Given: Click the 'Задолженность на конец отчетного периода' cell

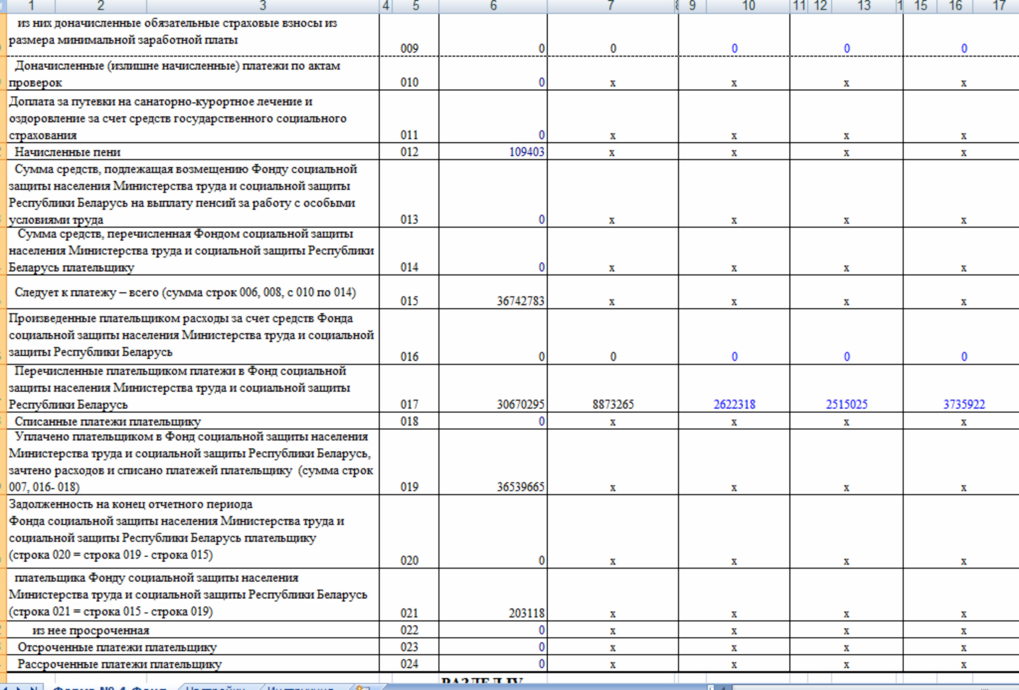Looking at the screenshot, I should [x=193, y=532].
